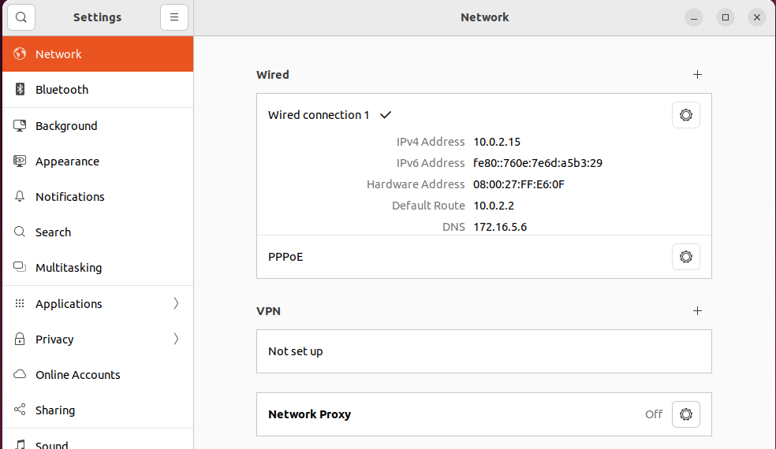Click the PPPoE connection row
Screen dimensions: 776x449
(x=285, y=257)
